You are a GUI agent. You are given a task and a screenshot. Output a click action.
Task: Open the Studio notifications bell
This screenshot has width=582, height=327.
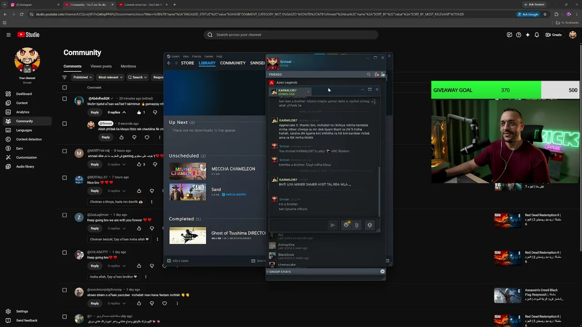[537, 35]
